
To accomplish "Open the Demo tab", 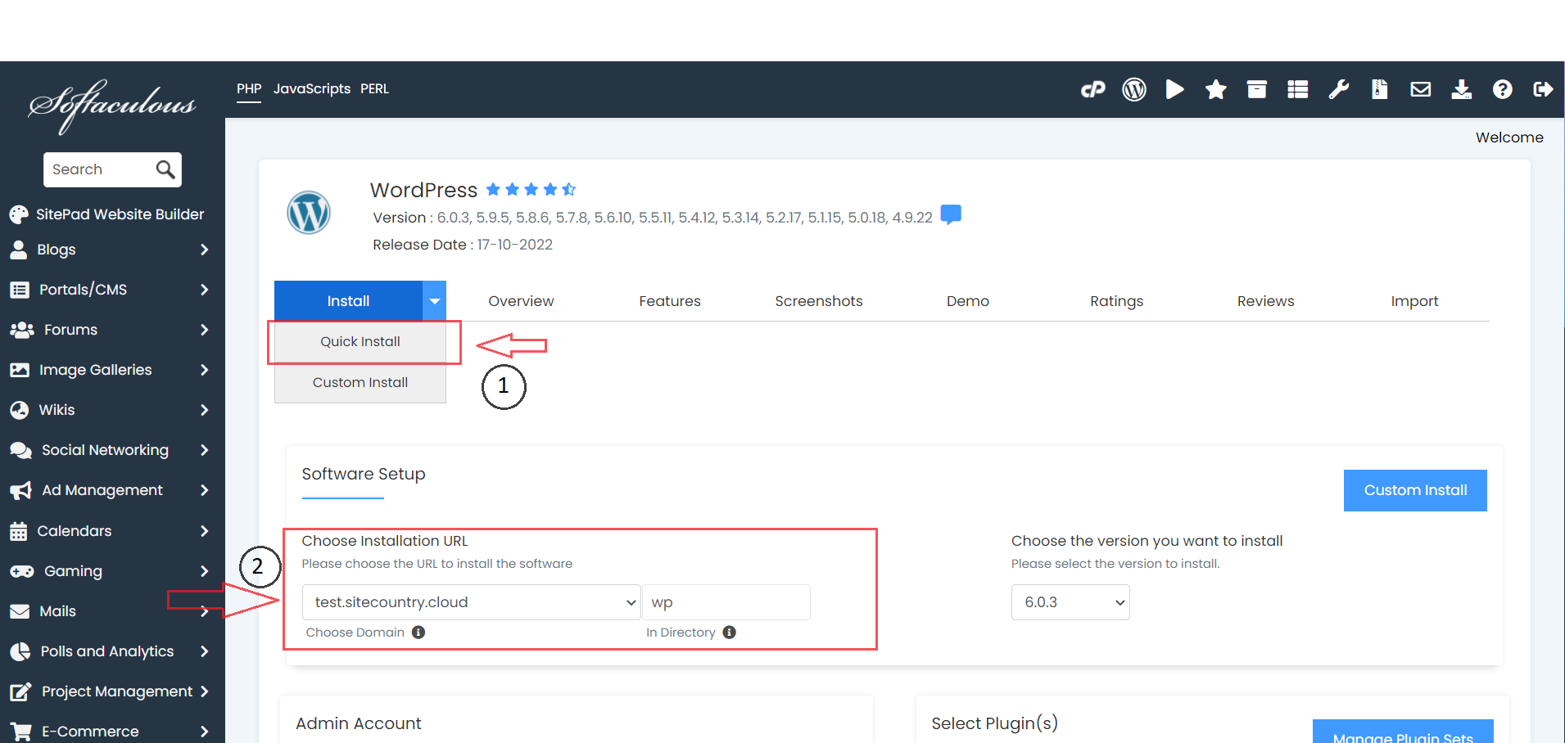I will point(968,301).
